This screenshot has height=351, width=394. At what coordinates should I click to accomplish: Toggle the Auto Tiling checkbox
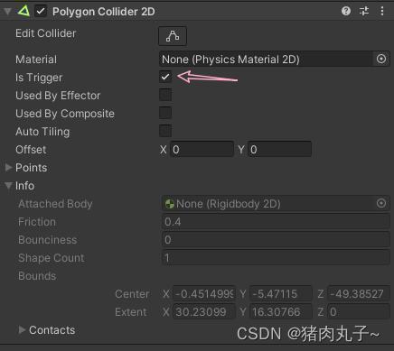tap(165, 131)
